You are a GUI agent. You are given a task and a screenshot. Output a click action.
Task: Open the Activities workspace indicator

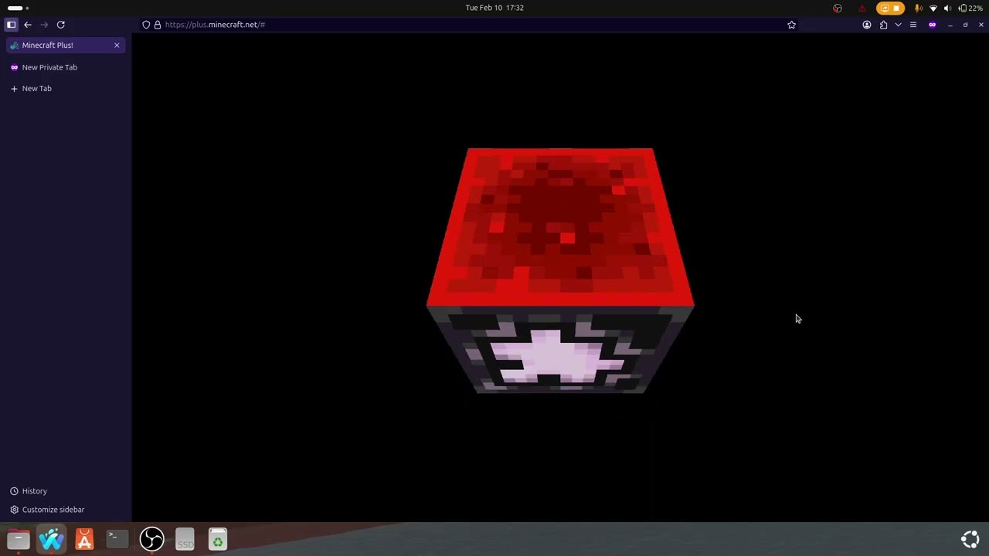pos(18,8)
